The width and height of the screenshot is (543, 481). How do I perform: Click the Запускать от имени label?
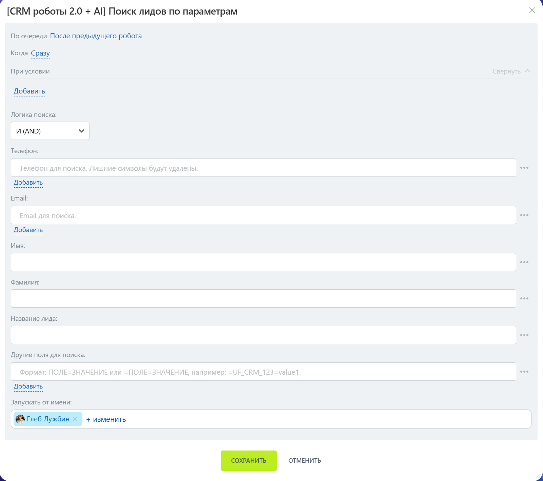point(41,402)
